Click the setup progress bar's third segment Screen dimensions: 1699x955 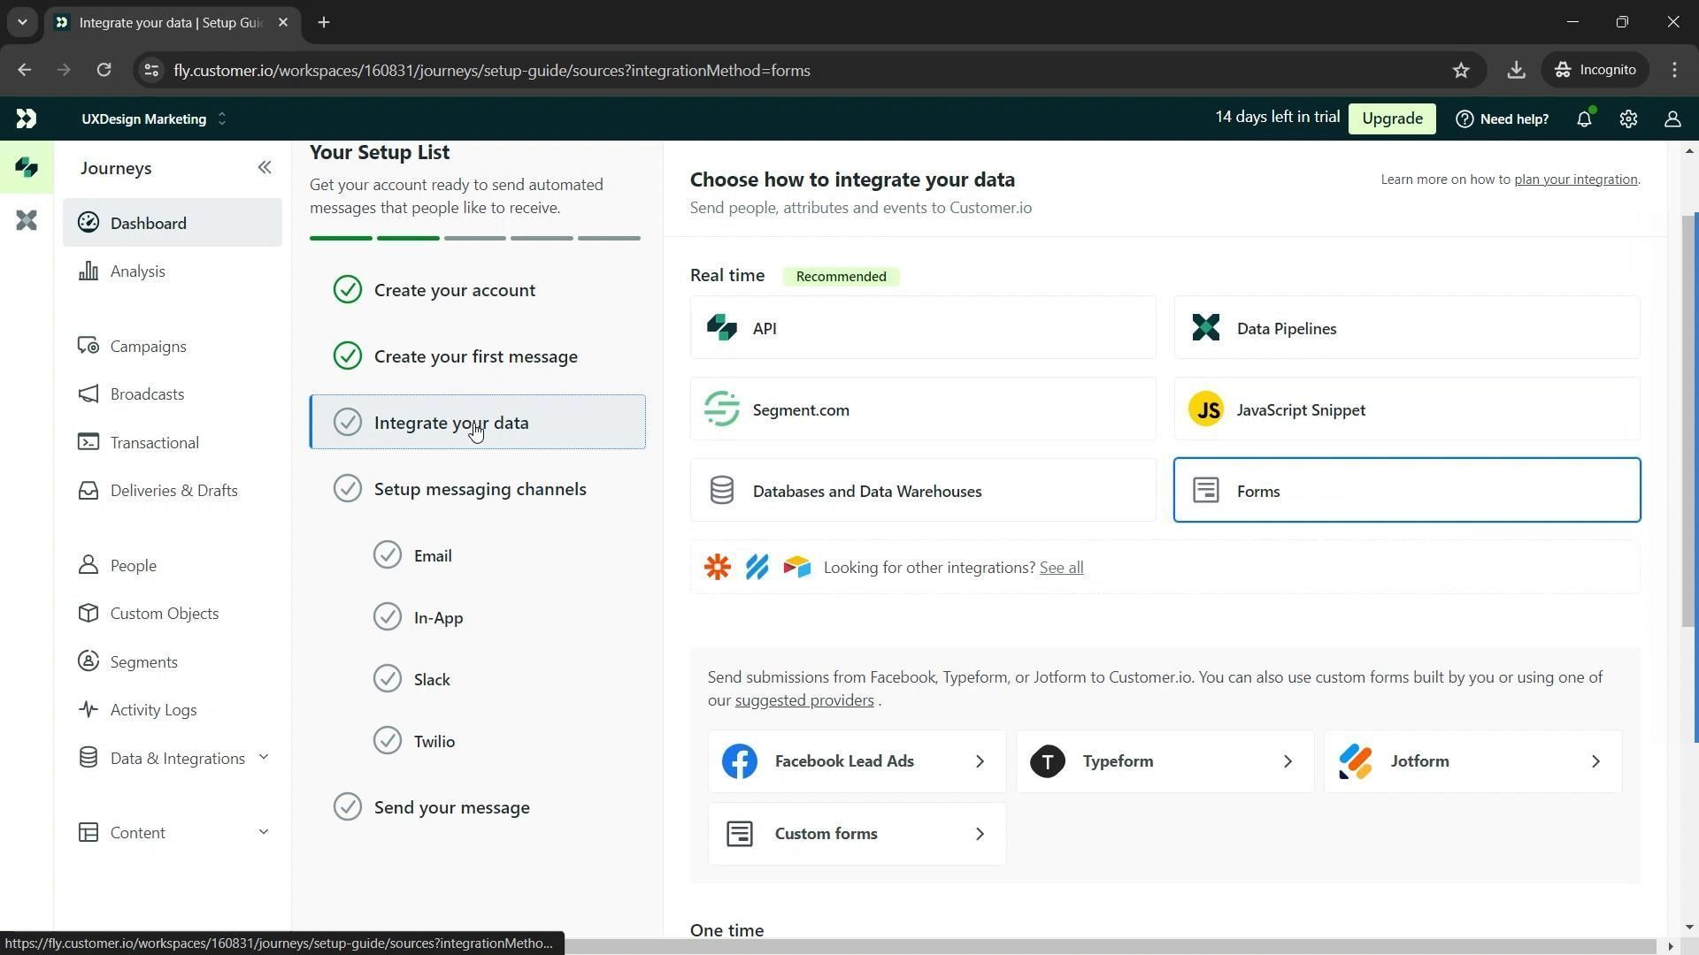pyautogui.click(x=475, y=239)
